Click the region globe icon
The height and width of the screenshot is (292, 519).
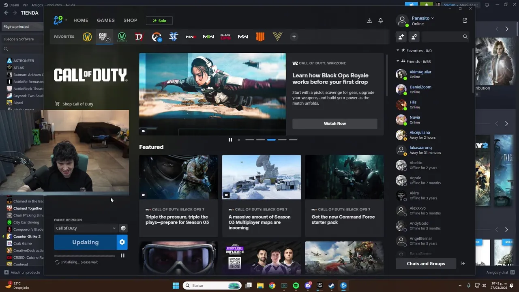coord(123,228)
